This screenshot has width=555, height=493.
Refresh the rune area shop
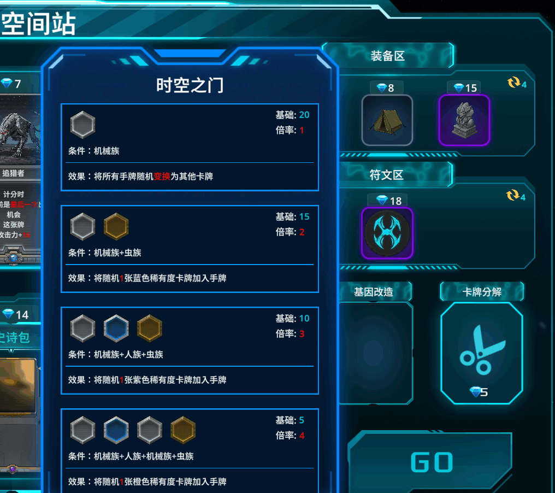(x=516, y=196)
